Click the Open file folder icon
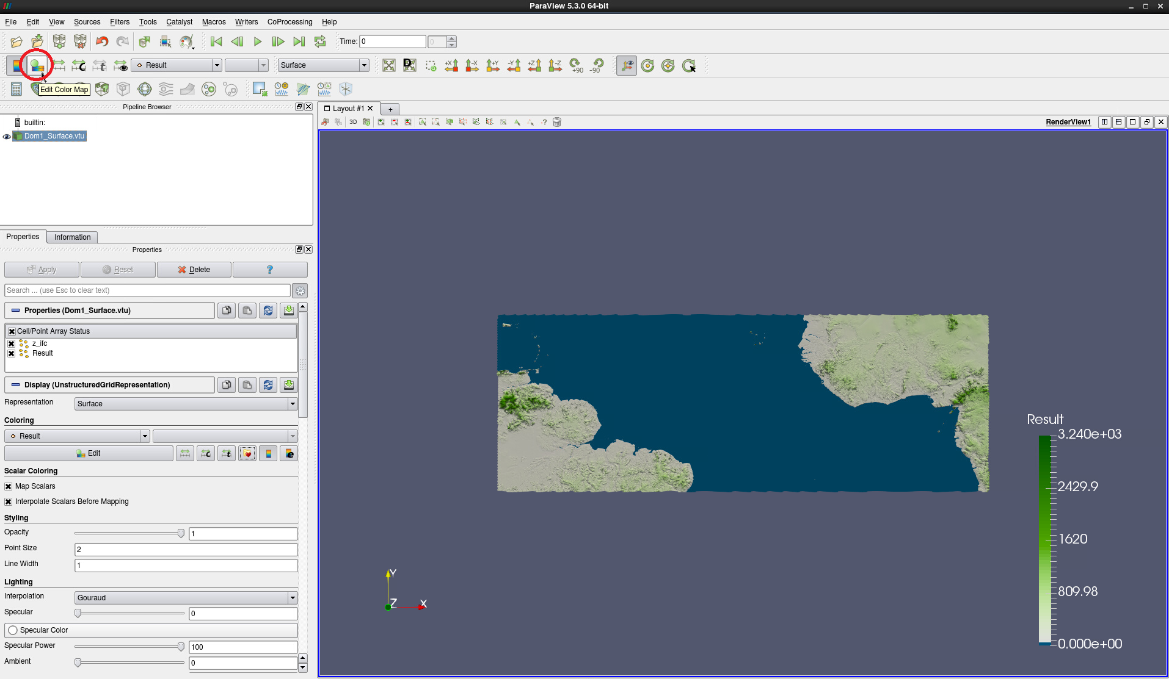The width and height of the screenshot is (1169, 679). 16,41
